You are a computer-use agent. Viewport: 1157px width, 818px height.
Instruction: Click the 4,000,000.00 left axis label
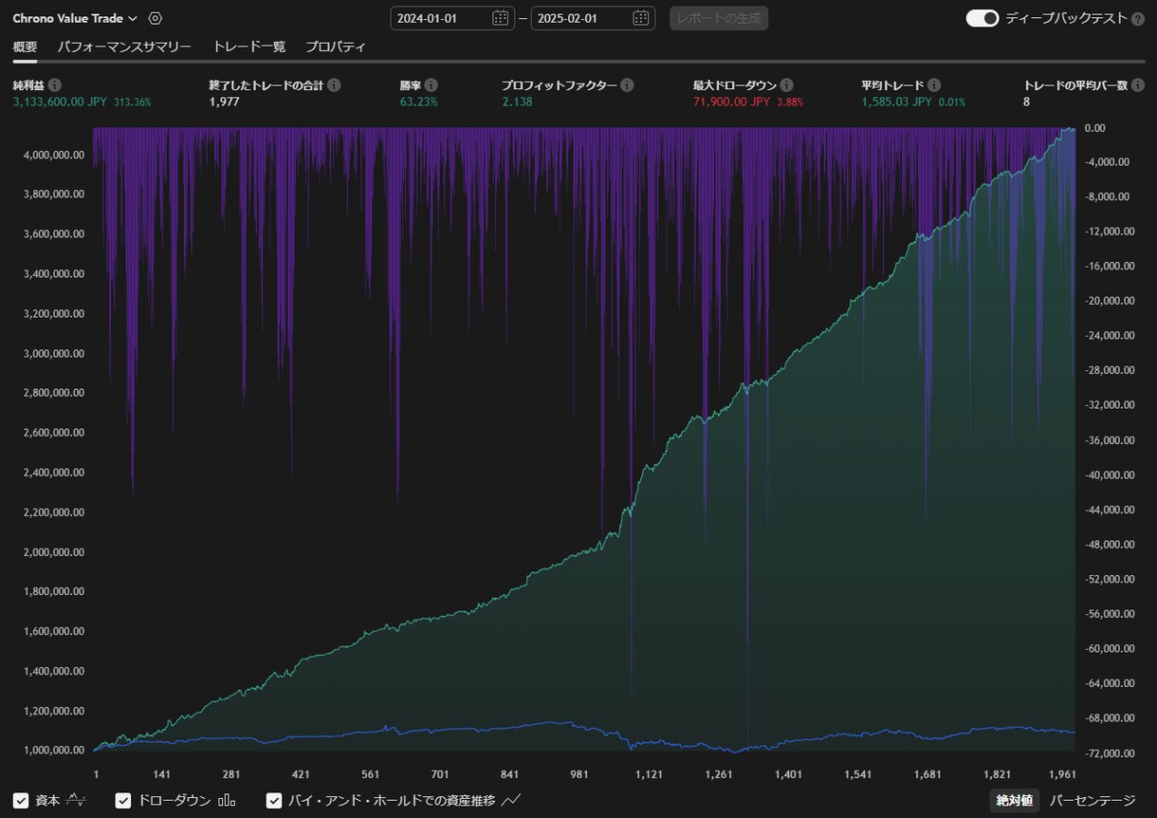(54, 155)
